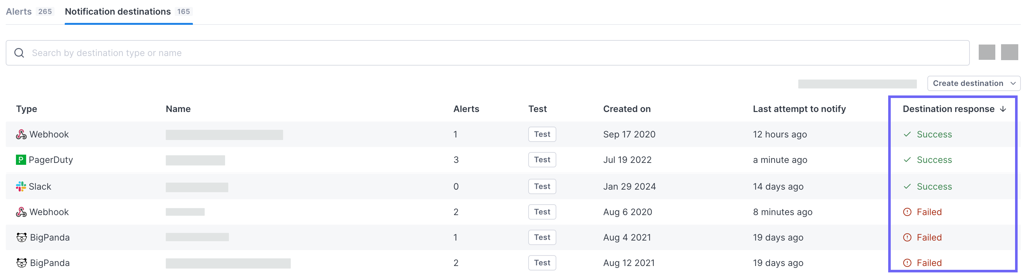Click the 165 count badge on Notification destinations
This screenshot has width=1024, height=273.
pos(184,11)
